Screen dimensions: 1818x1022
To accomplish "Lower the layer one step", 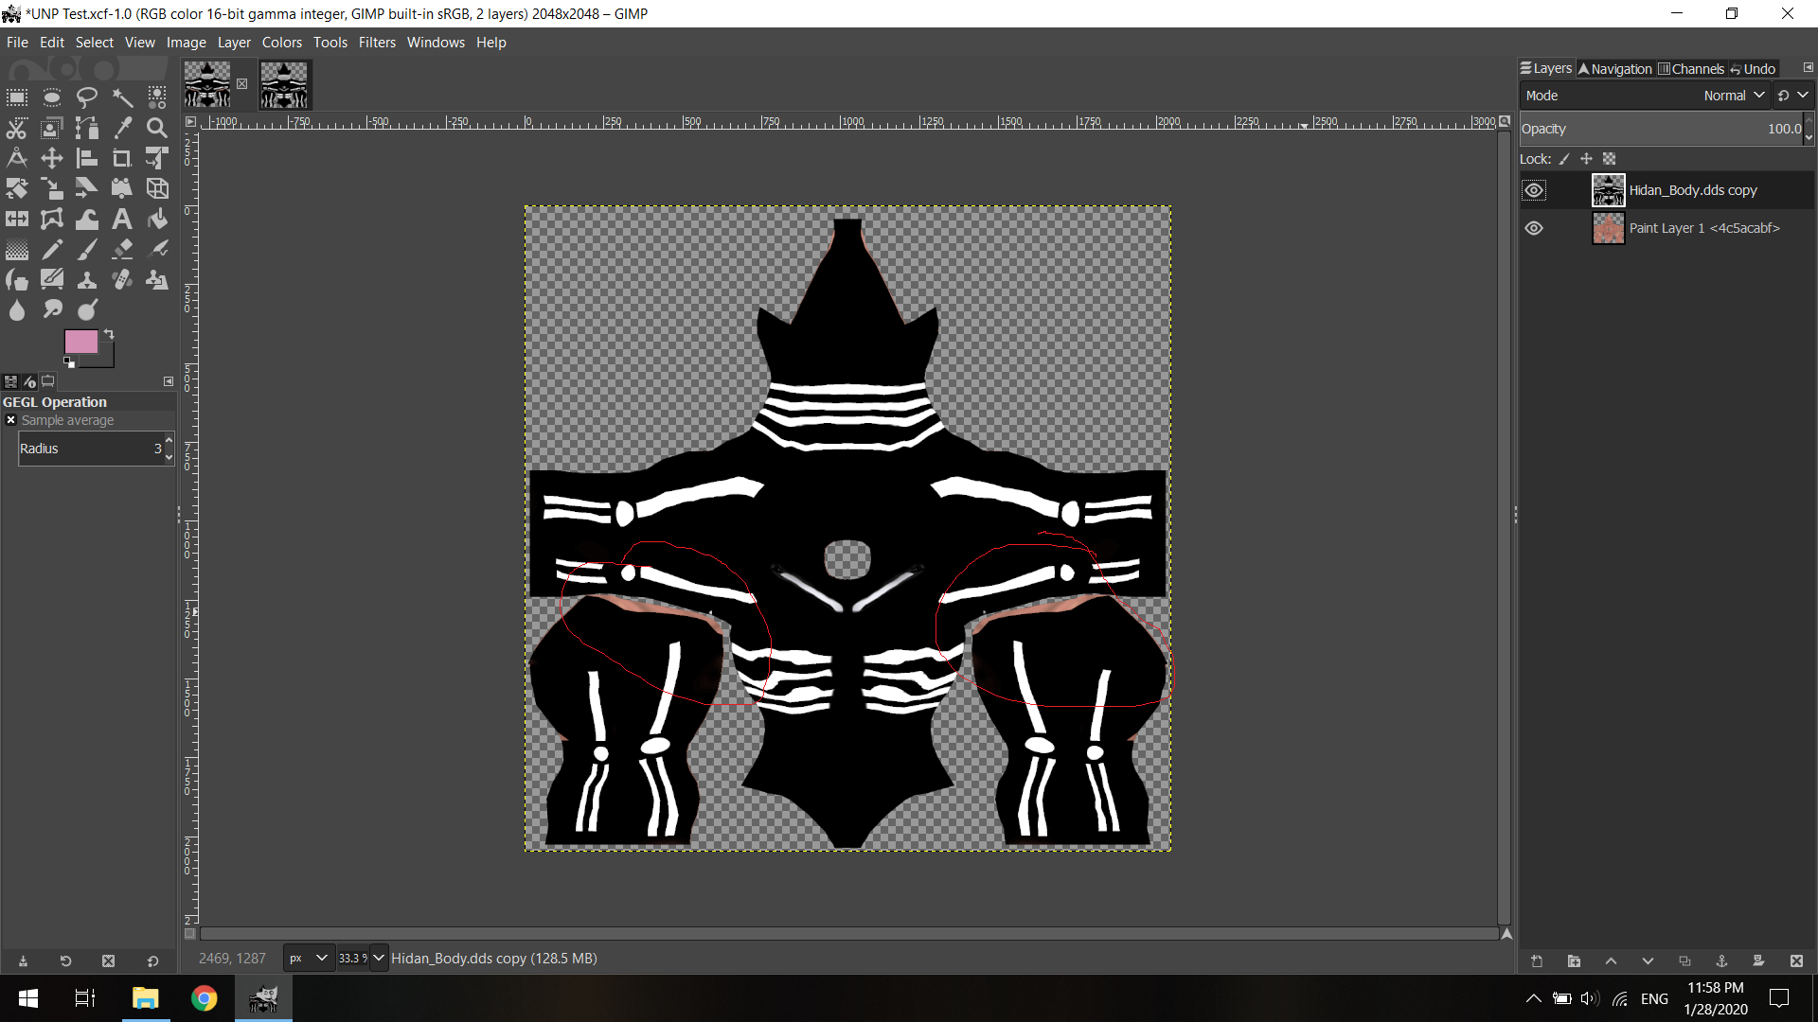I will 1648,961.
